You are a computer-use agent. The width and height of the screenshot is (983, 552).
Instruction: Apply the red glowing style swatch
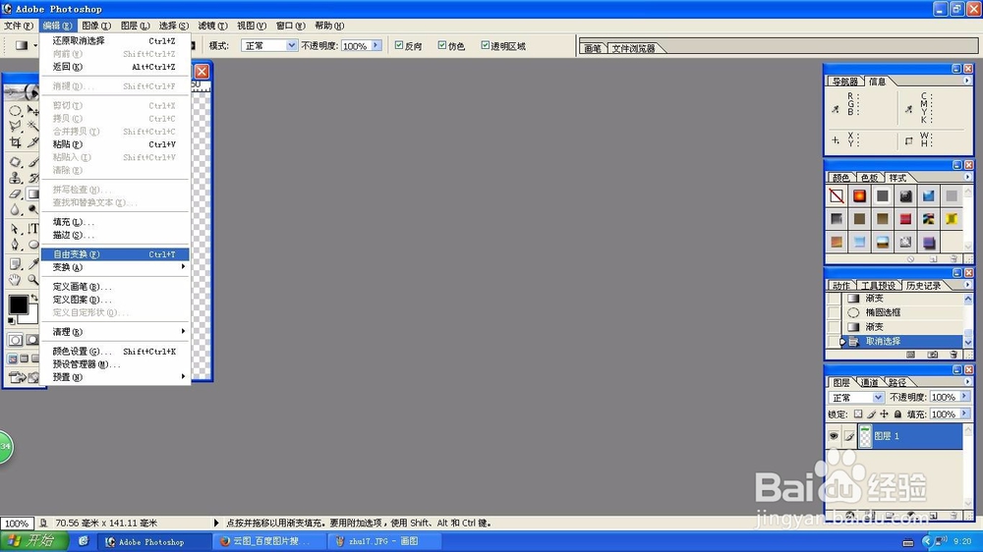(859, 196)
